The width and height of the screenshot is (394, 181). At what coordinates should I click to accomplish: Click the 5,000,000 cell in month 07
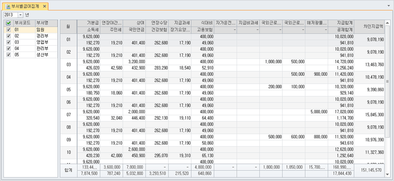pos(316,112)
